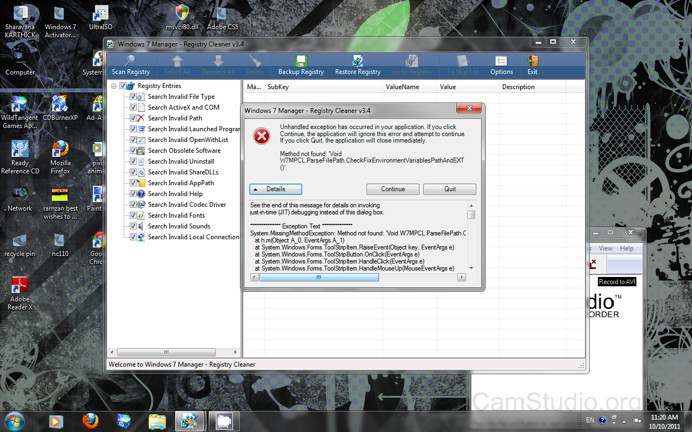This screenshot has height=432, width=692.
Task: Open the CDBurnerXP desktop shortcut
Action: [x=60, y=109]
